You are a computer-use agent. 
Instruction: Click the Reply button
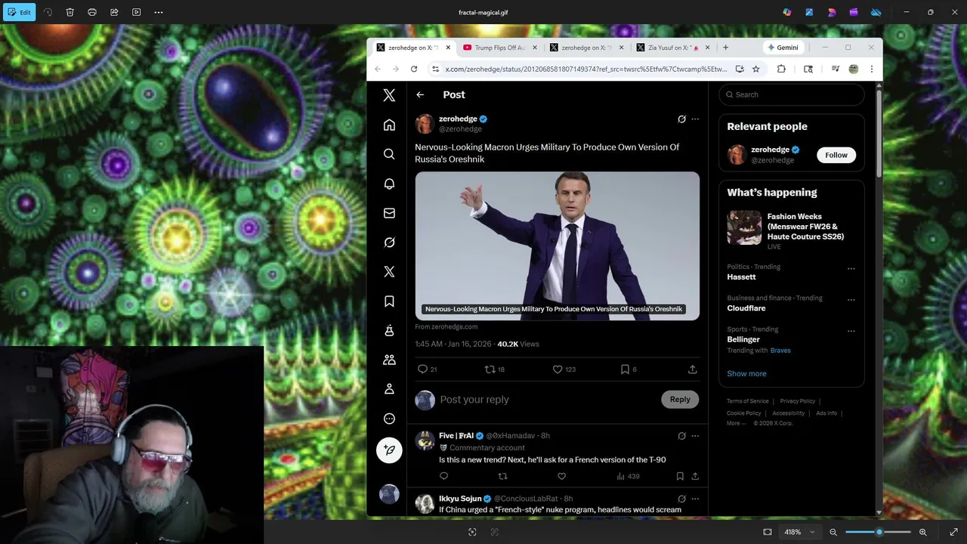[x=680, y=399]
